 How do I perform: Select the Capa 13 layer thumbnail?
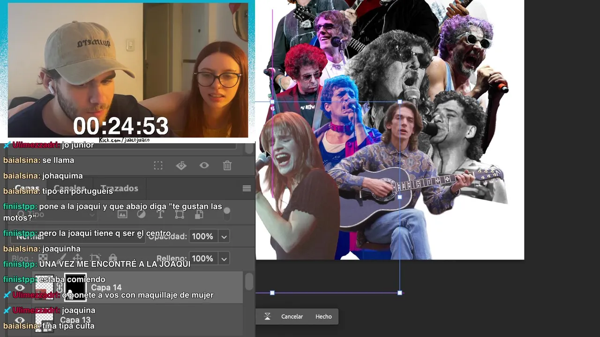pos(45,321)
